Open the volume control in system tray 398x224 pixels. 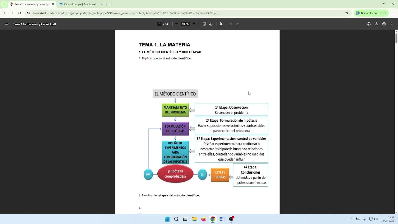[x=376, y=219]
